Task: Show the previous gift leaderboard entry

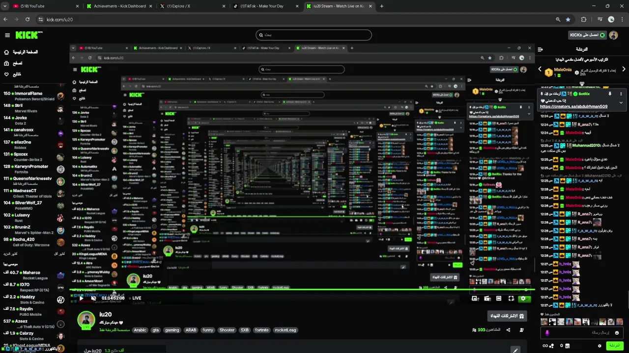Action: click(x=540, y=69)
